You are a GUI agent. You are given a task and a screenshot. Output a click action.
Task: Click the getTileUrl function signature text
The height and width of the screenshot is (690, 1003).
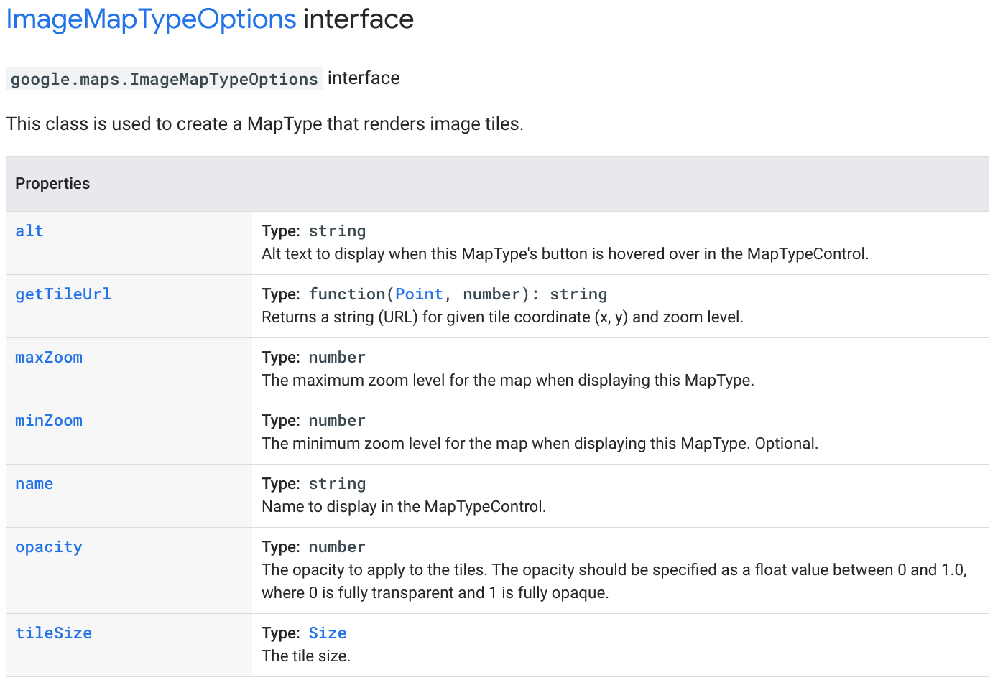tap(458, 294)
